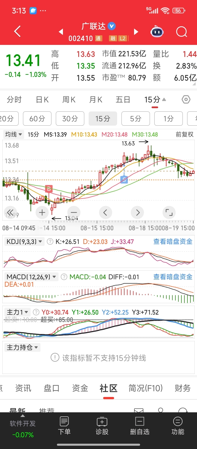197x449 pixels.
Task: Enter fullscreen chart mode
Action: pos(169,212)
